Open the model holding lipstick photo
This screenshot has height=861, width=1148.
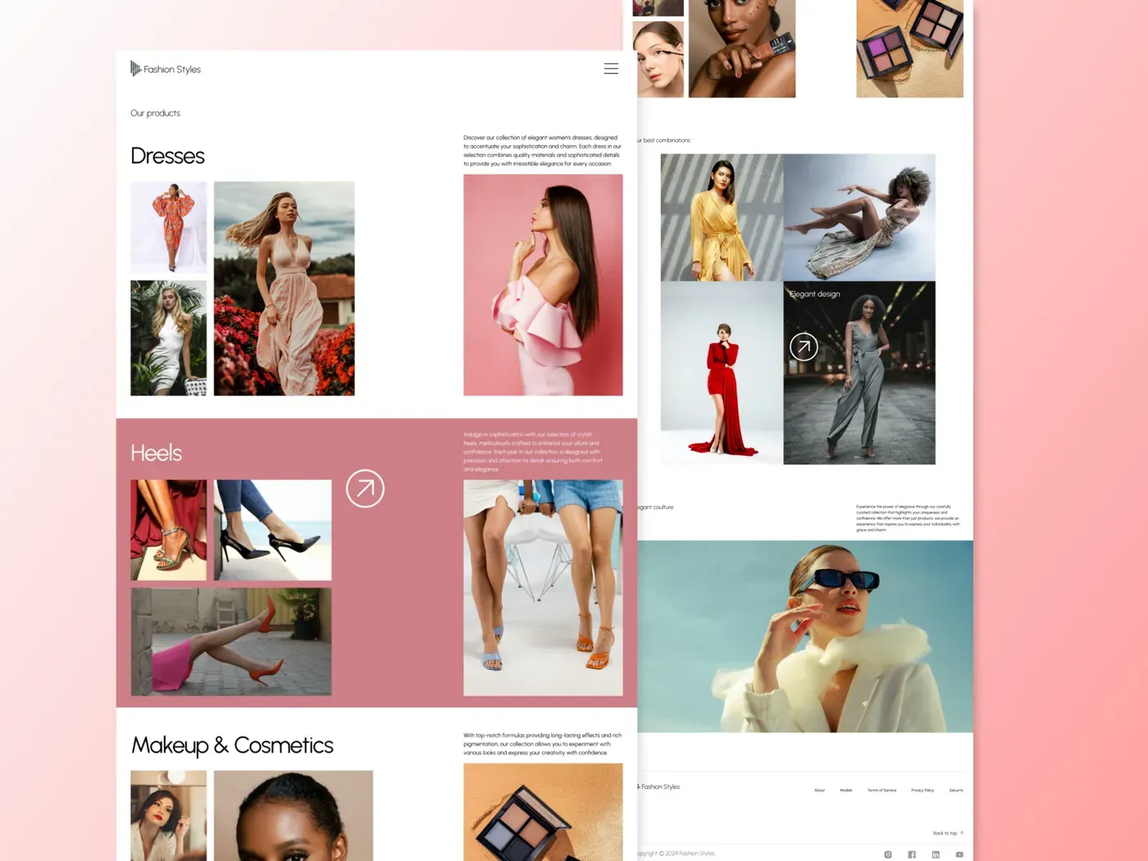click(x=742, y=48)
